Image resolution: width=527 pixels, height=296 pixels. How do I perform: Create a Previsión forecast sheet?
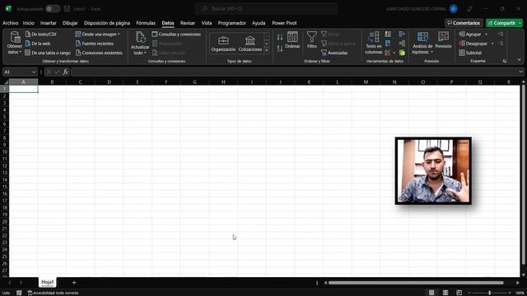[x=443, y=40]
